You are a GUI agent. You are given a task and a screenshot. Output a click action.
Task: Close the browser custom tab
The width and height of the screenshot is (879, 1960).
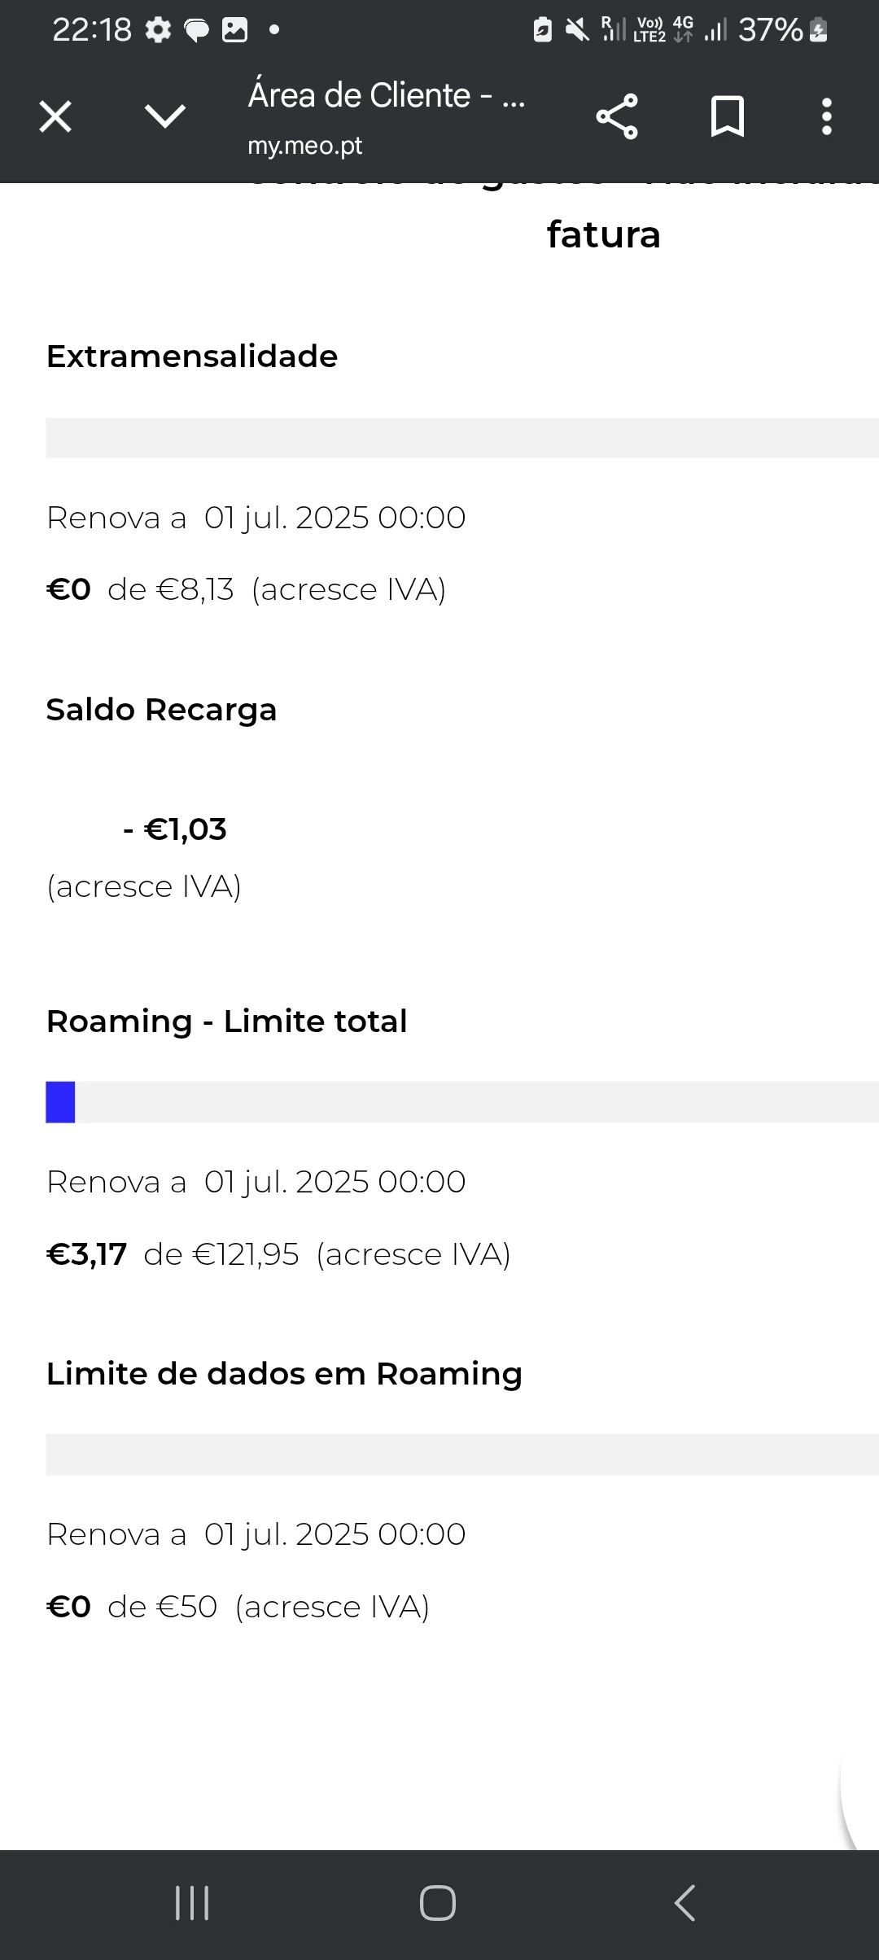55,116
